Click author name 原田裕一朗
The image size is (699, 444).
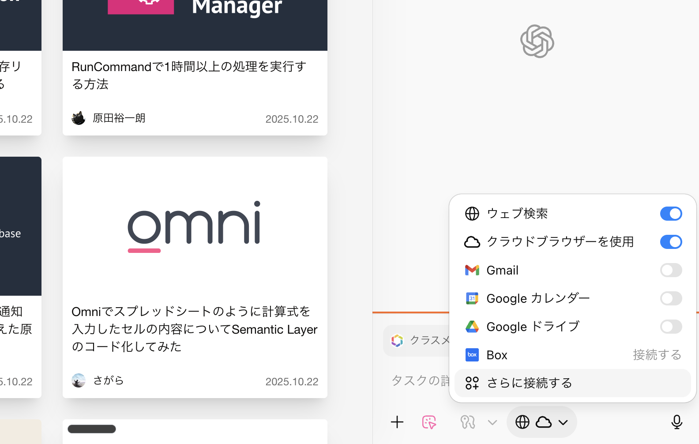pyautogui.click(x=119, y=118)
